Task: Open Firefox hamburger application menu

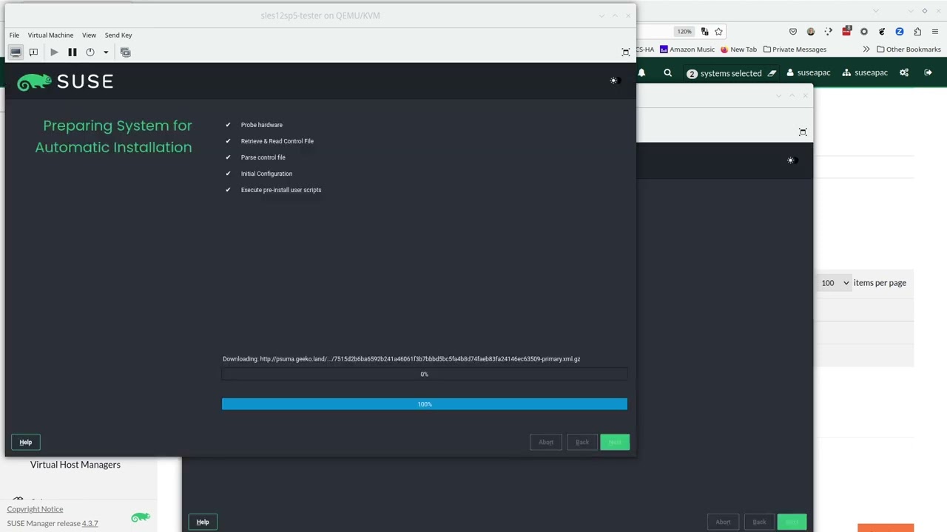Action: click(x=935, y=32)
